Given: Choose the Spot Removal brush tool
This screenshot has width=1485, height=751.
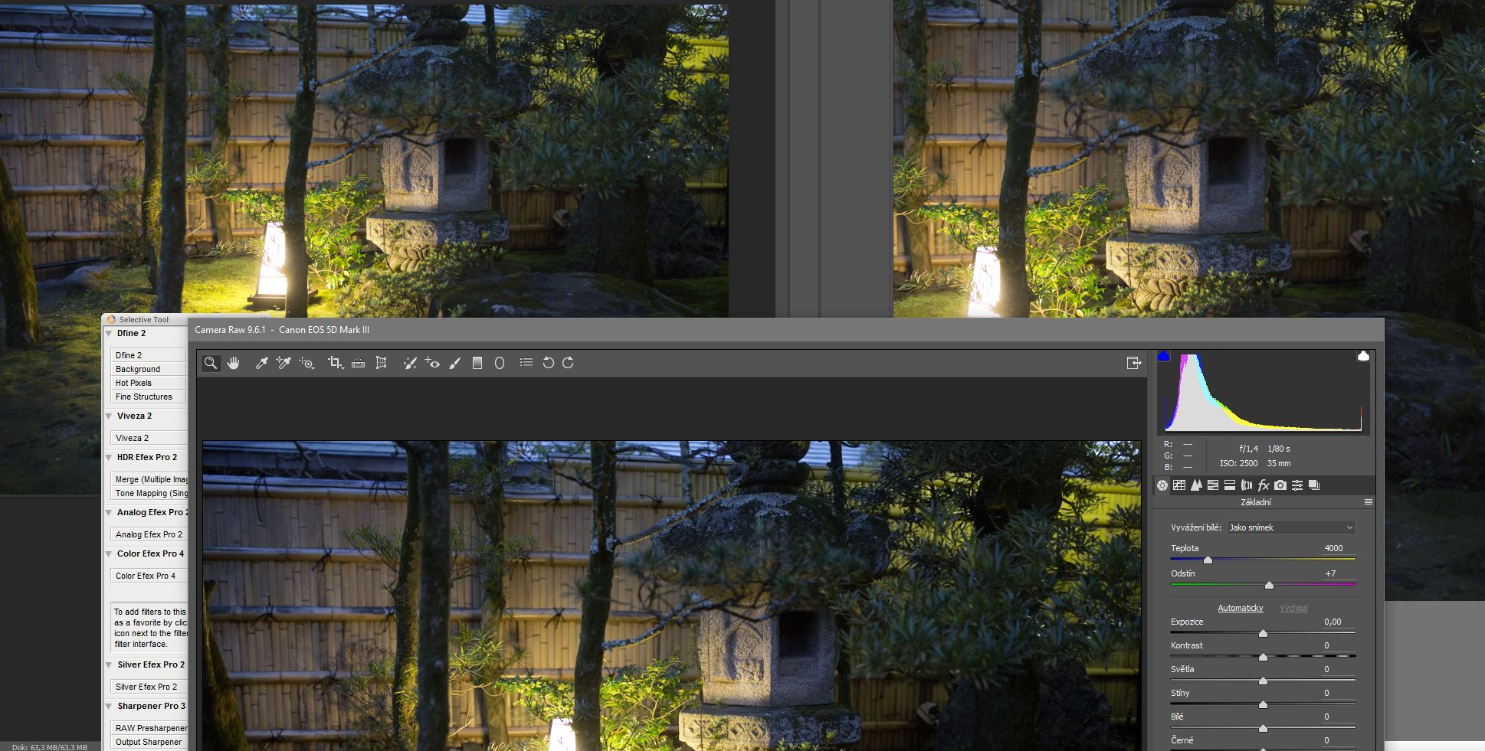Looking at the screenshot, I should (x=410, y=363).
